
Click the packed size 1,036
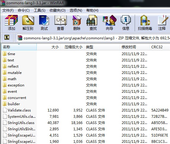[78, 142]
